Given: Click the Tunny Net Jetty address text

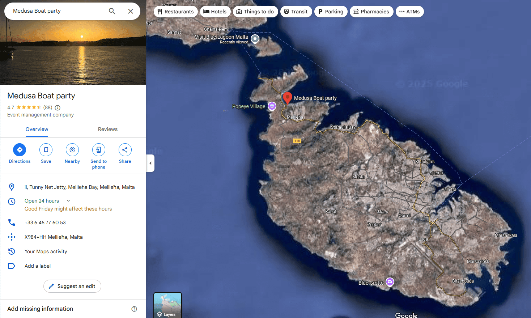Looking at the screenshot, I should coord(80,187).
